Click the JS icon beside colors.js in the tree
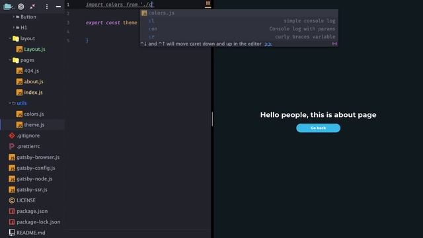 pyautogui.click(x=19, y=114)
